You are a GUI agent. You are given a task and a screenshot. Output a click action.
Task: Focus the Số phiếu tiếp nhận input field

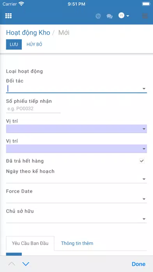tap(33, 109)
